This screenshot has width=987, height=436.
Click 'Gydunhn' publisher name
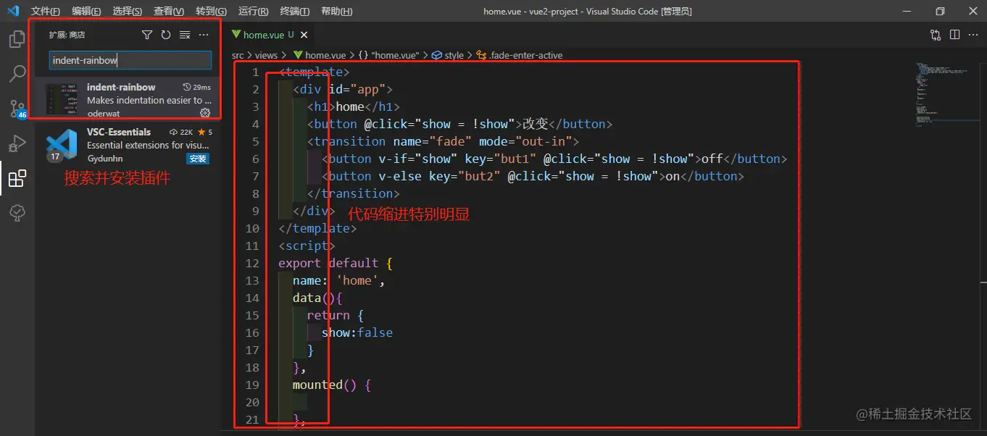tap(105, 159)
